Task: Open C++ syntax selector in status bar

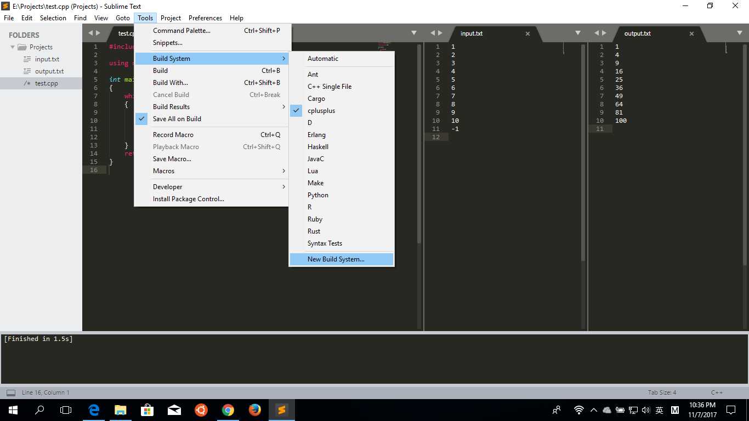Action: pyautogui.click(x=717, y=392)
